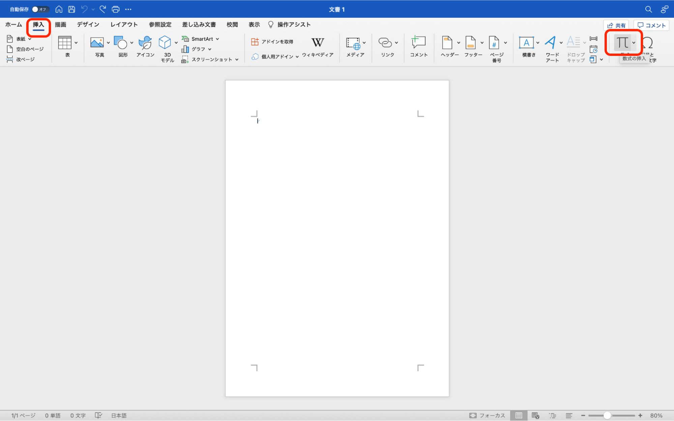
Task: Insert a page break (改ページ)
Action: pyautogui.click(x=21, y=60)
